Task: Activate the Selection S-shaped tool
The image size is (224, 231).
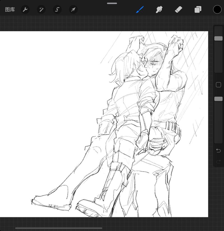Action: click(57, 10)
